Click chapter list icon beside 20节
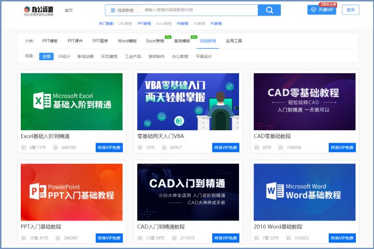This screenshot has width=374, height=249. [x=257, y=147]
